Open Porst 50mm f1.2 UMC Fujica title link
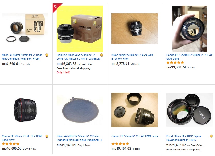 click(184, 138)
